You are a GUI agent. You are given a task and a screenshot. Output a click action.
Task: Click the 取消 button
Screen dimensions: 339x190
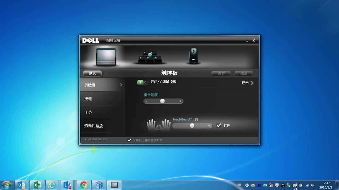(x=244, y=74)
